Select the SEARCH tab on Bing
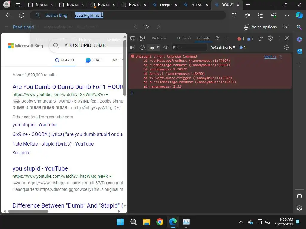This screenshot has width=306, height=229. (65, 60)
